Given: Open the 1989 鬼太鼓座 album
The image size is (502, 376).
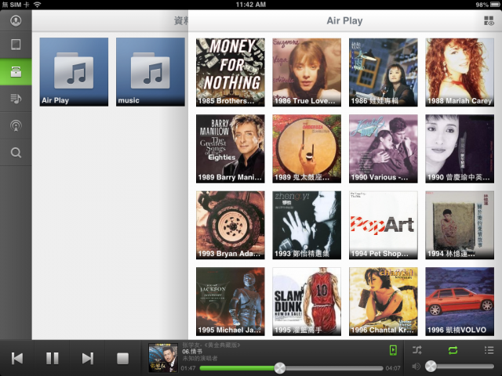Looking at the screenshot, I should (x=307, y=149).
